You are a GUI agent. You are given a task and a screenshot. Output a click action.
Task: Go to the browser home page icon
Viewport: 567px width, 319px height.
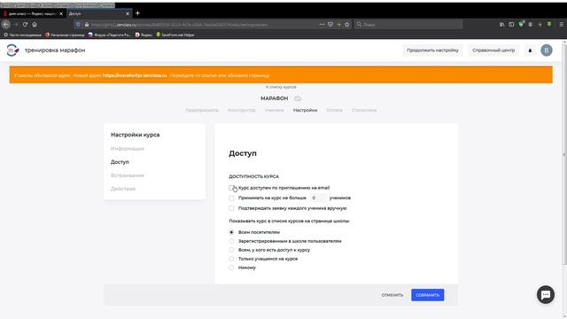pyautogui.click(x=35, y=25)
